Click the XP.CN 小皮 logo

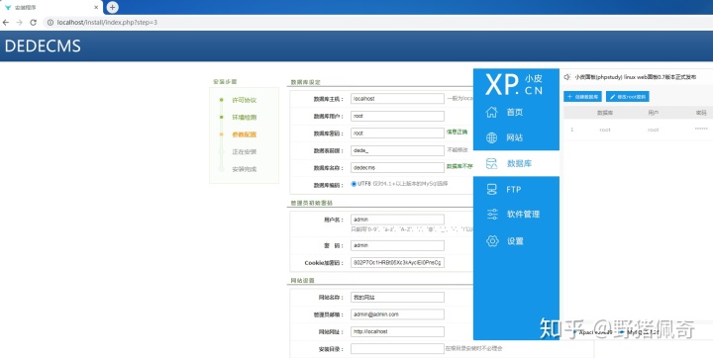click(x=514, y=84)
